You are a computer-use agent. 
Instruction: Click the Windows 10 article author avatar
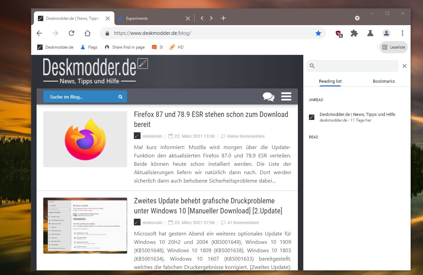click(x=137, y=222)
